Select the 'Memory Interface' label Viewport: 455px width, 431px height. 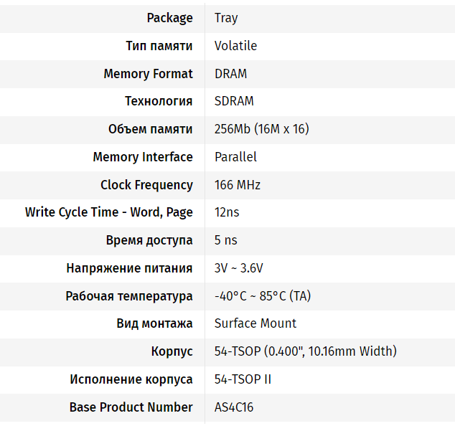pyautogui.click(x=143, y=157)
